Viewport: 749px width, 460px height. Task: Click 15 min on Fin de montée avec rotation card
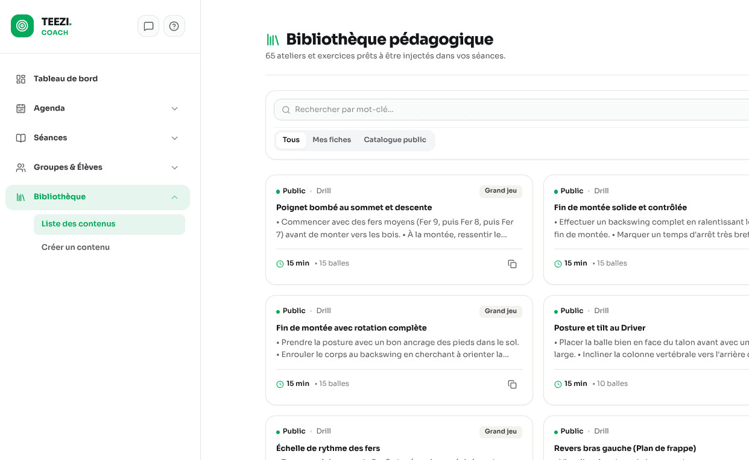pyautogui.click(x=298, y=384)
